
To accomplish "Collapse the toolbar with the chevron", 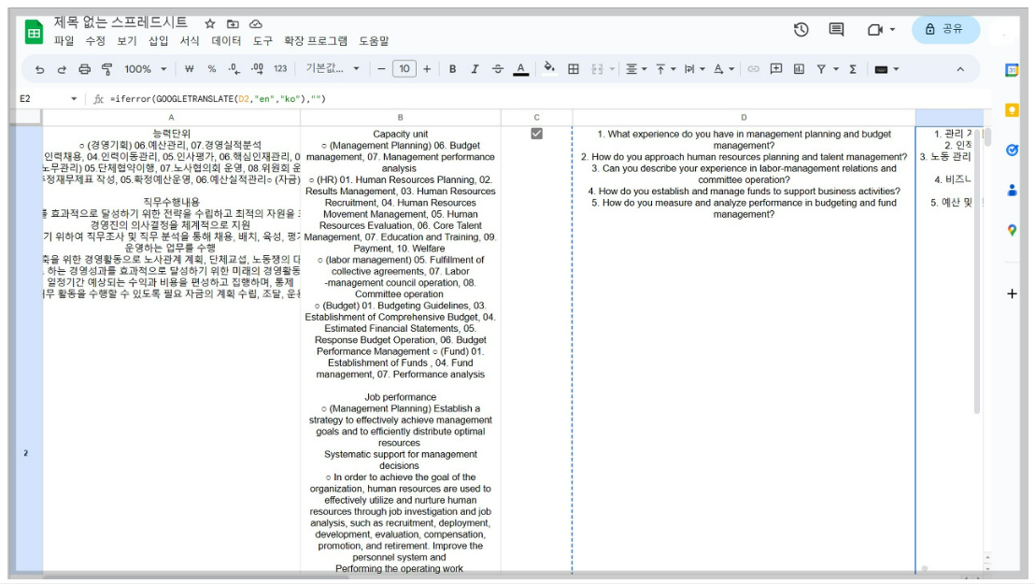I will coord(960,69).
